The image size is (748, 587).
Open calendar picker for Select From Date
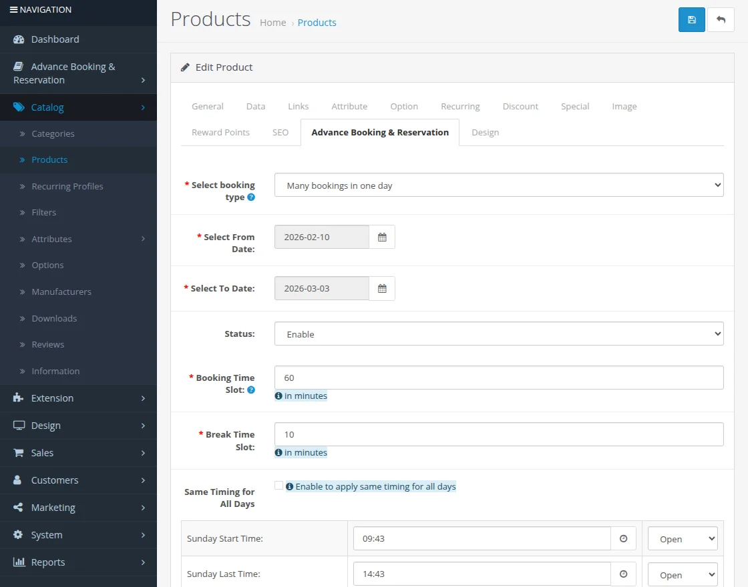(382, 237)
